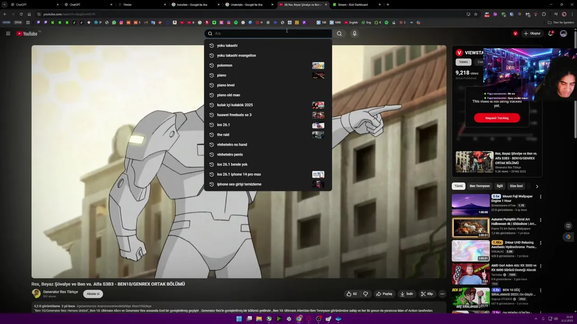577x324 pixels.
Task: Open the account avatar menu
Action: [563, 33]
